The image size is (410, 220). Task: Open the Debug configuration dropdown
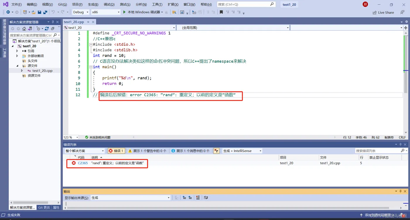(x=81, y=12)
